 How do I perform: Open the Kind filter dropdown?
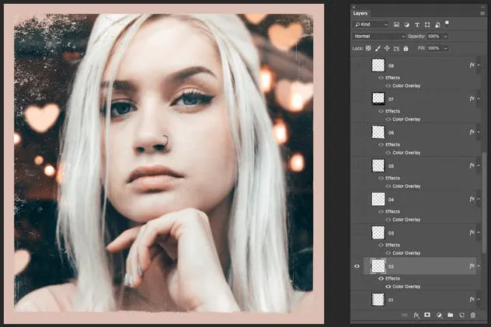tap(371, 25)
